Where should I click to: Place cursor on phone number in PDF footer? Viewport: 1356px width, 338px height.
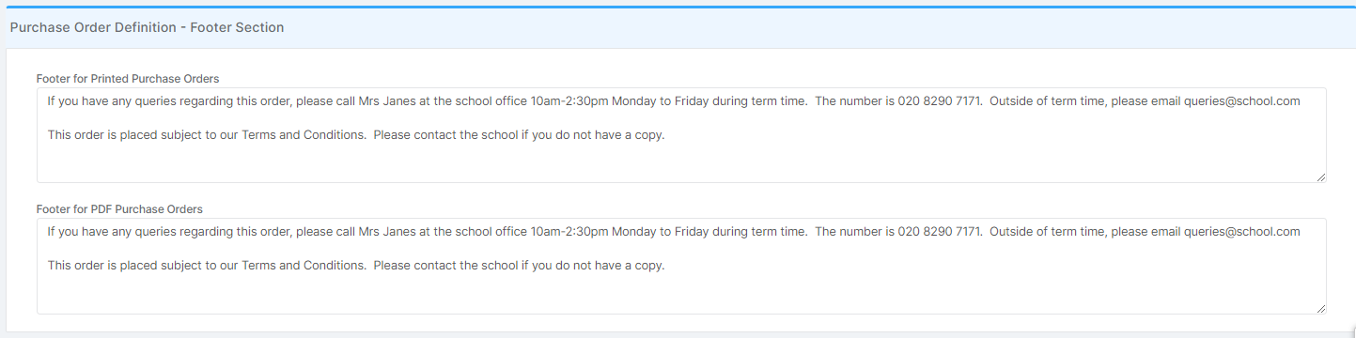(940, 232)
